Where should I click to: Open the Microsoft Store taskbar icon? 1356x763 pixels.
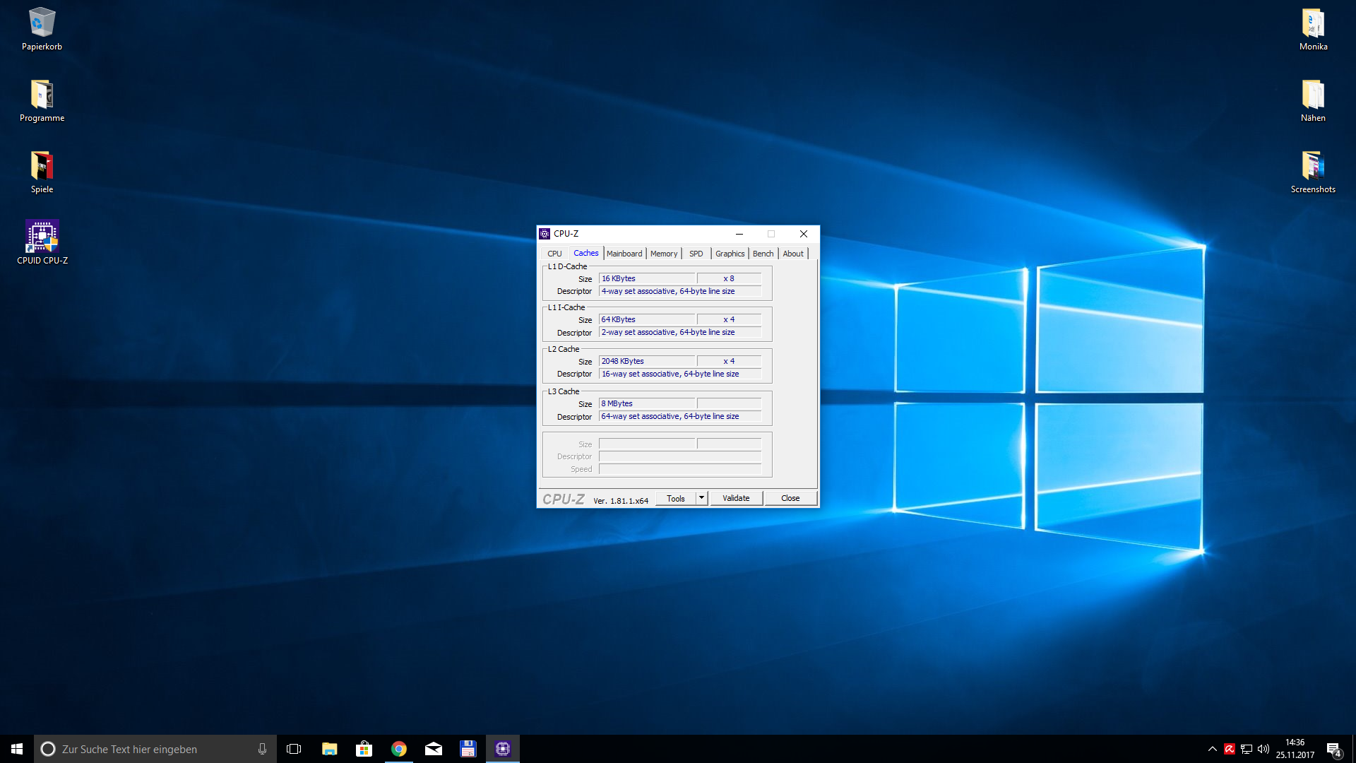pyautogui.click(x=364, y=749)
